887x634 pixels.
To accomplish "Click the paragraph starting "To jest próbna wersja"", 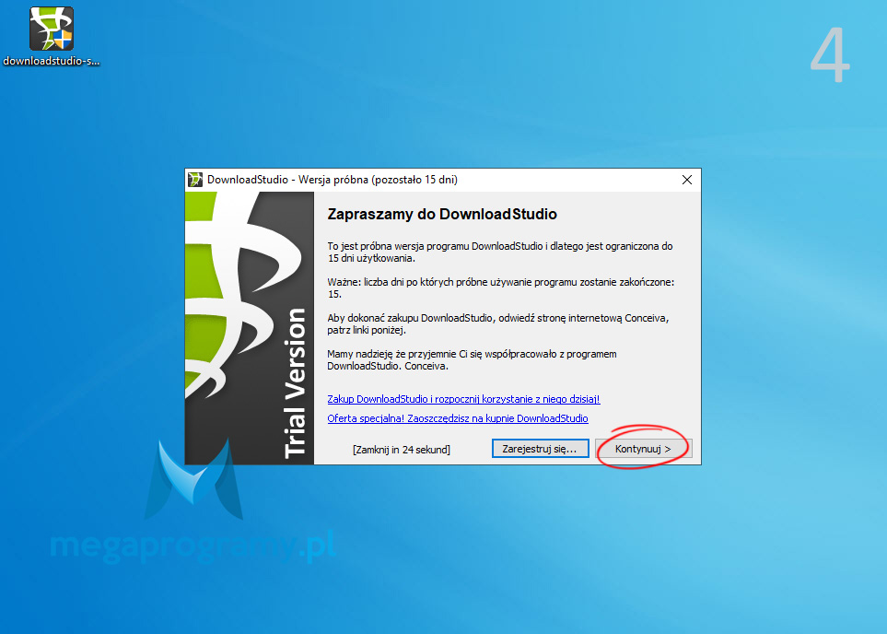I will [x=500, y=252].
